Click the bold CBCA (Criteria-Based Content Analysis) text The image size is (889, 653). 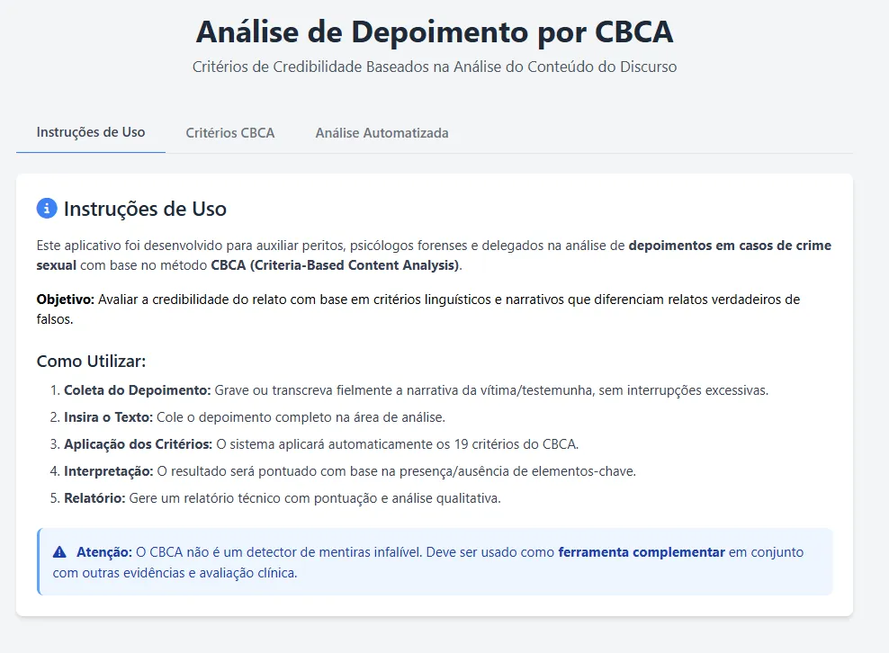pyautogui.click(x=335, y=265)
